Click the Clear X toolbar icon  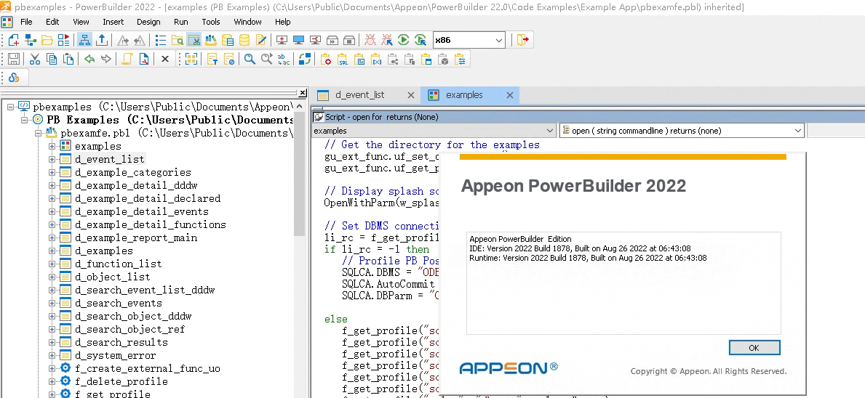165,59
